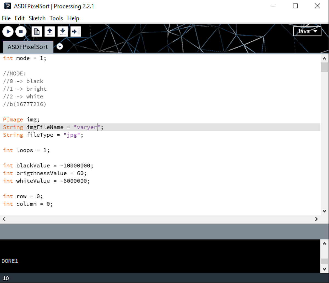Click the comment '//MODE:'
329x283 pixels.
click(x=15, y=73)
